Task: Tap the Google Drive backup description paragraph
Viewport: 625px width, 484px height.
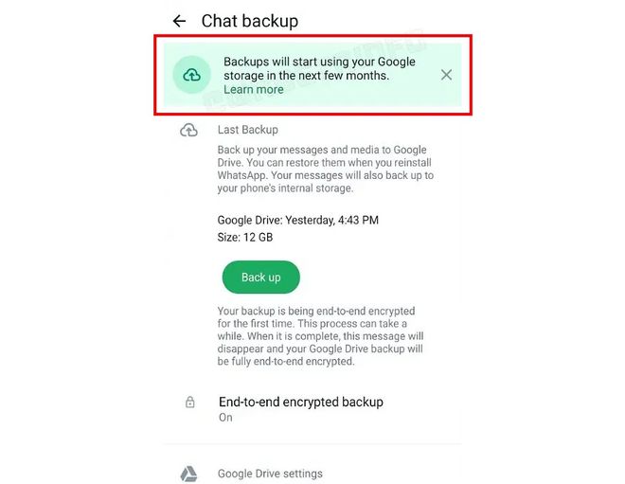Action: point(325,169)
